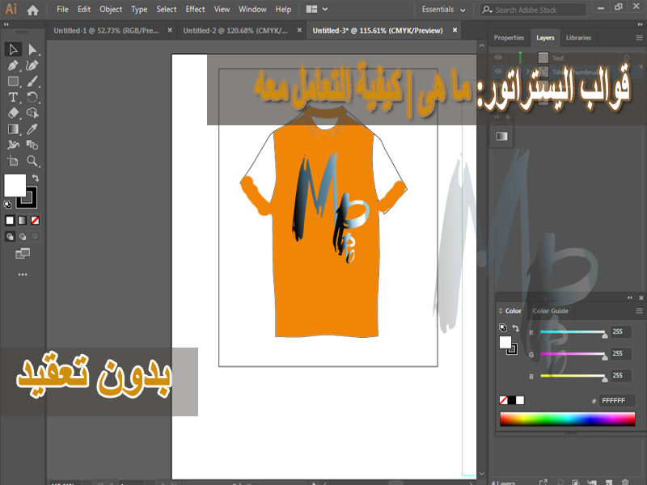The width and height of the screenshot is (647, 485).
Task: Click the hex color field FFFFFF
Action: pos(617,400)
